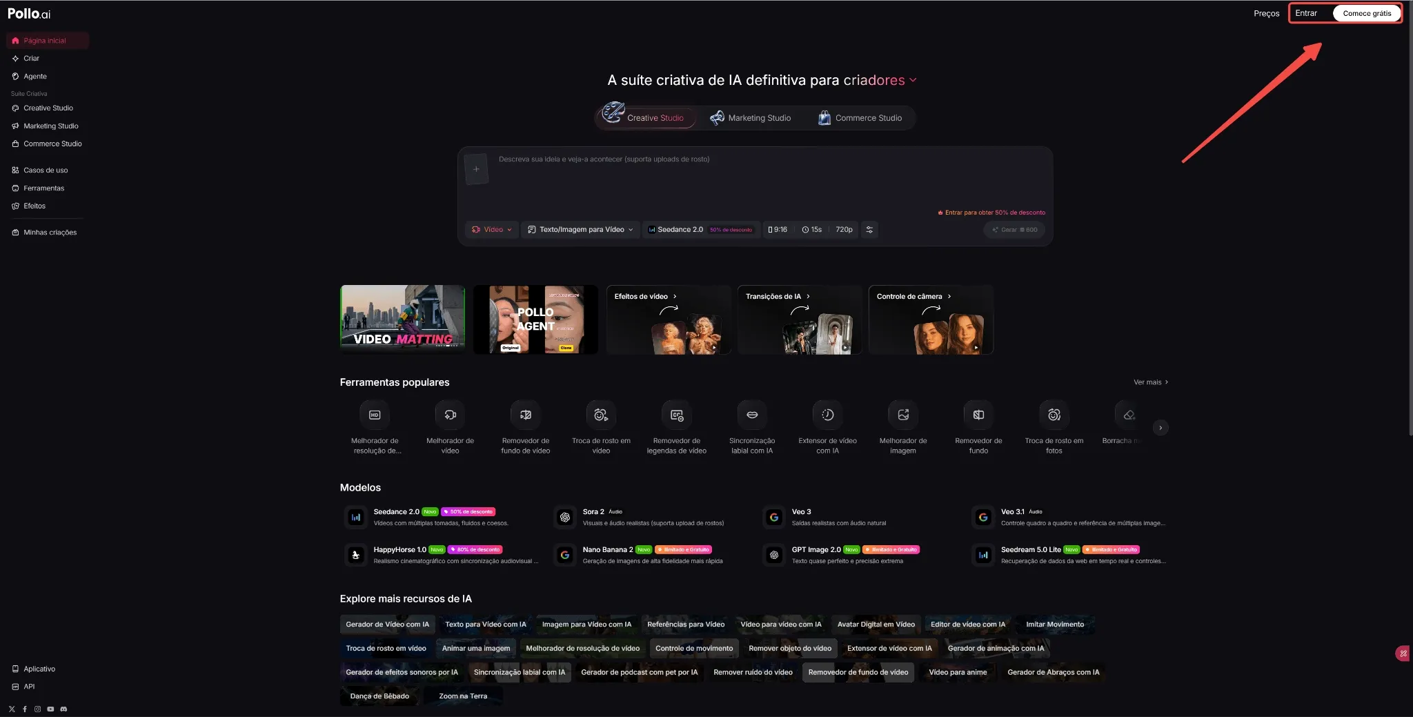
Task: Switch to the Marketing Studio tab under headline
Action: click(x=751, y=118)
